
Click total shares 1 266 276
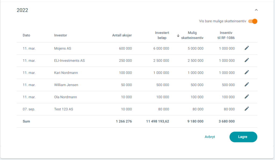pos(124,121)
